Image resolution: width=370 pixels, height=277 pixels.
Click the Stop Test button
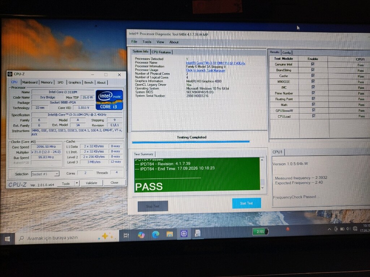[153, 206]
